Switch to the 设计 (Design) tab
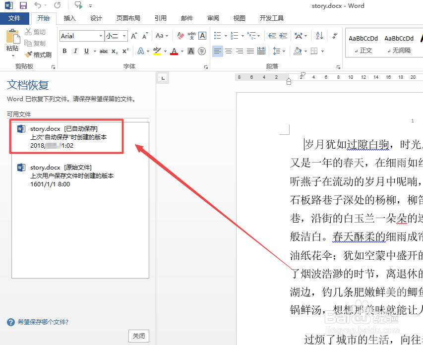This screenshot has height=345, width=423. click(96, 18)
